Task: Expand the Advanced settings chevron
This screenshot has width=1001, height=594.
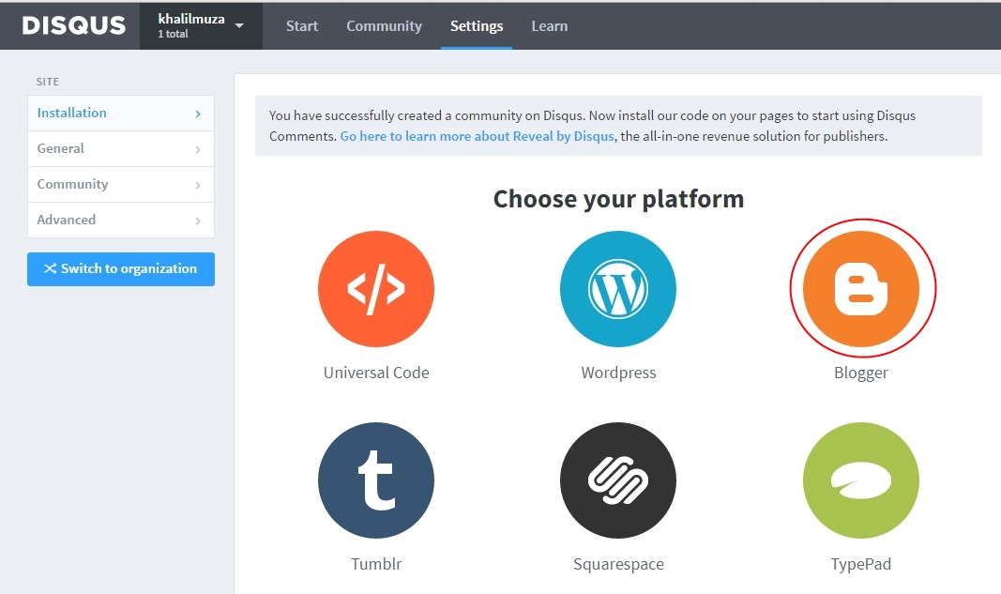Action: pos(198,221)
